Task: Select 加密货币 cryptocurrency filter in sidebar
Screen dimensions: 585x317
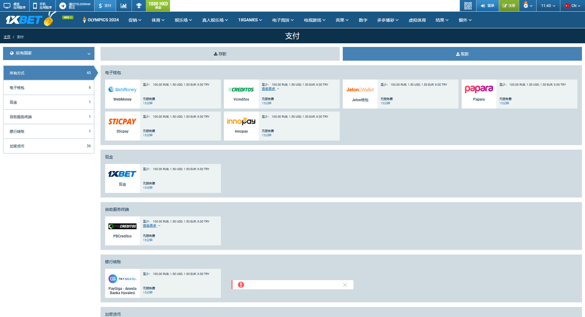Action: (49, 146)
